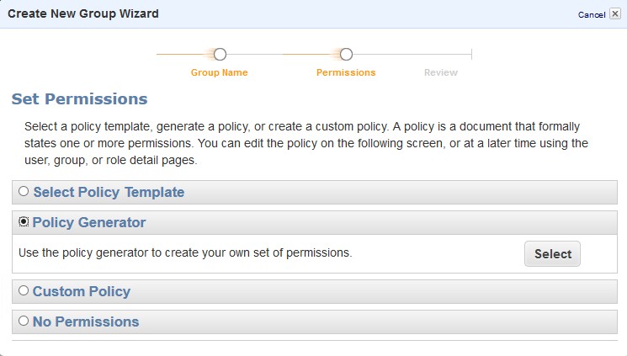627x356 pixels.
Task: Click the Cancel link
Action: (592, 15)
